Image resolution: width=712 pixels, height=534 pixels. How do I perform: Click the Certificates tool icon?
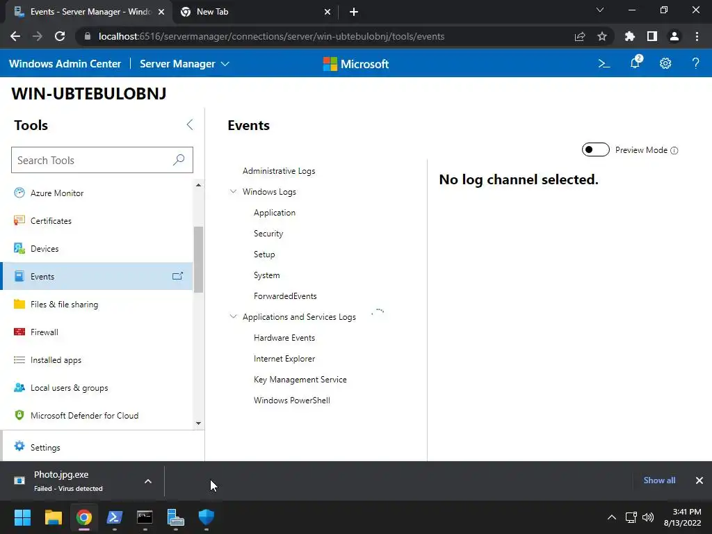[19, 220]
